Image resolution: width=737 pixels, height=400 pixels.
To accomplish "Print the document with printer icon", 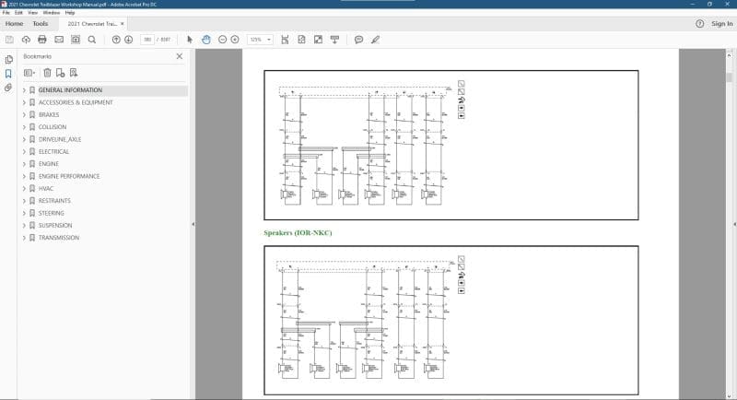I will tap(42, 40).
